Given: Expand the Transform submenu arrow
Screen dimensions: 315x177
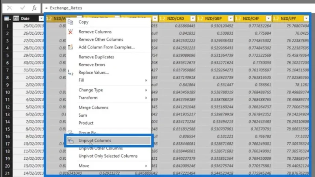Looking at the screenshot, I should (x=146, y=98).
